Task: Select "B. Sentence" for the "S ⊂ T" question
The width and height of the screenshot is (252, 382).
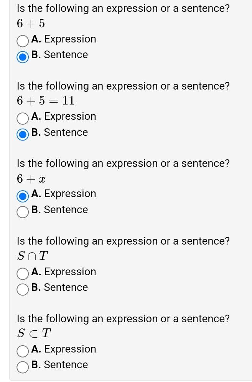Action: [x=22, y=367]
